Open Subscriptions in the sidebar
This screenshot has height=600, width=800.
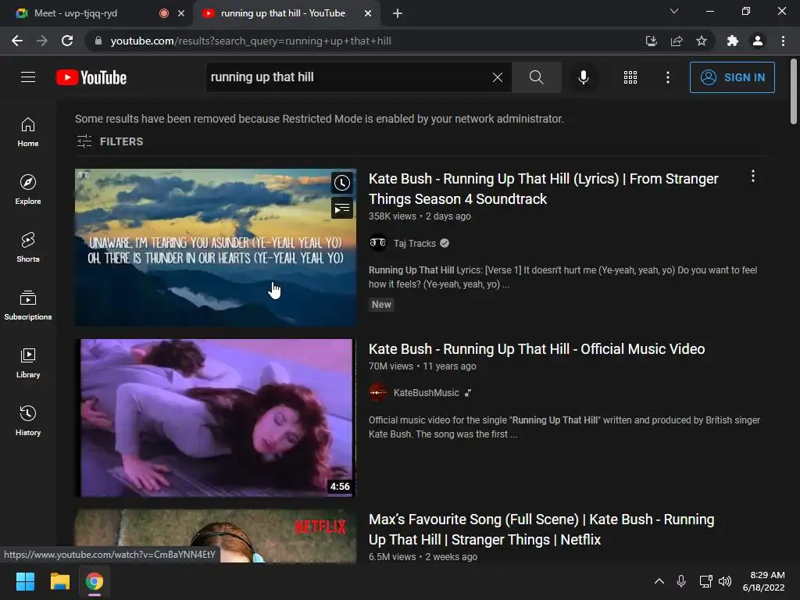(x=28, y=305)
